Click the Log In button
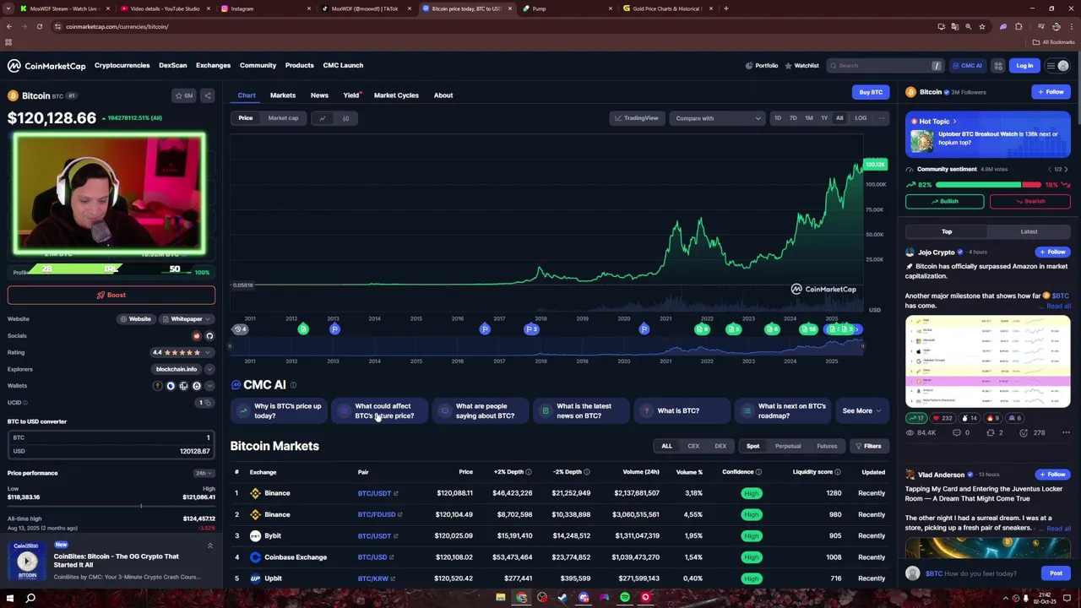The width and height of the screenshot is (1081, 608). pos(1024,66)
